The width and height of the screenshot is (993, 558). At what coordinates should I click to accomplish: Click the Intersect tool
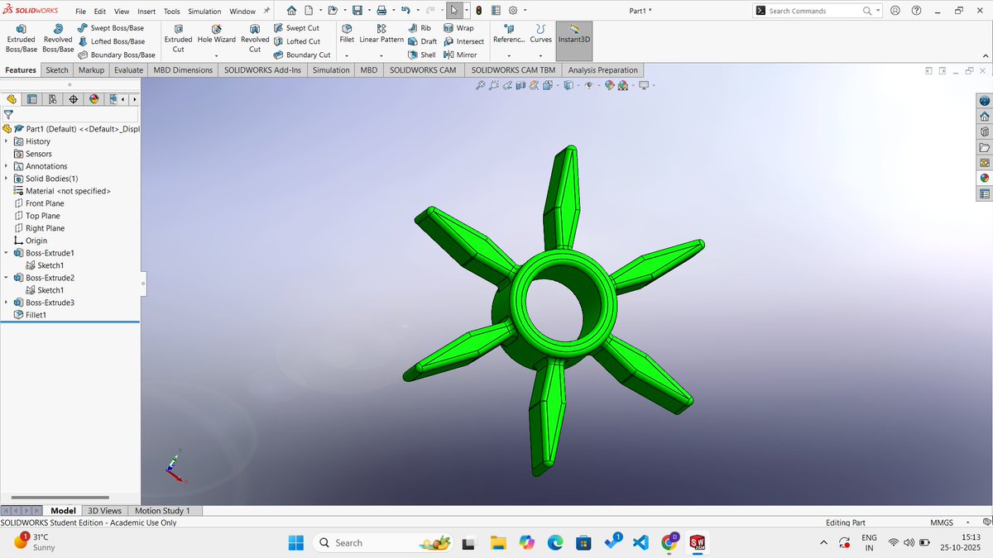(x=463, y=41)
